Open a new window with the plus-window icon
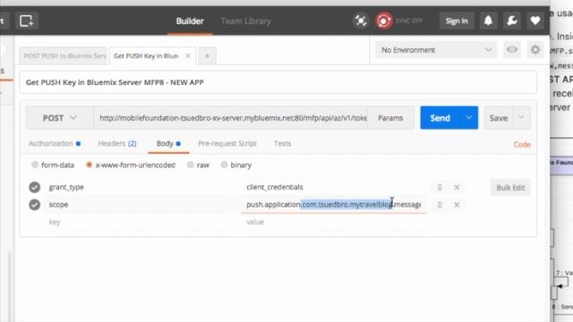573x322 pixels. (x=26, y=21)
